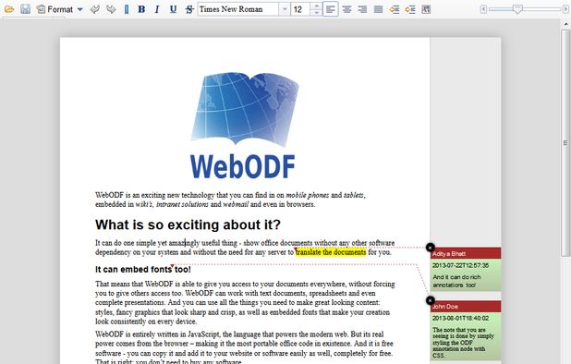This screenshot has height=364, width=571.
Task: Justify the text
Action: coord(379,9)
